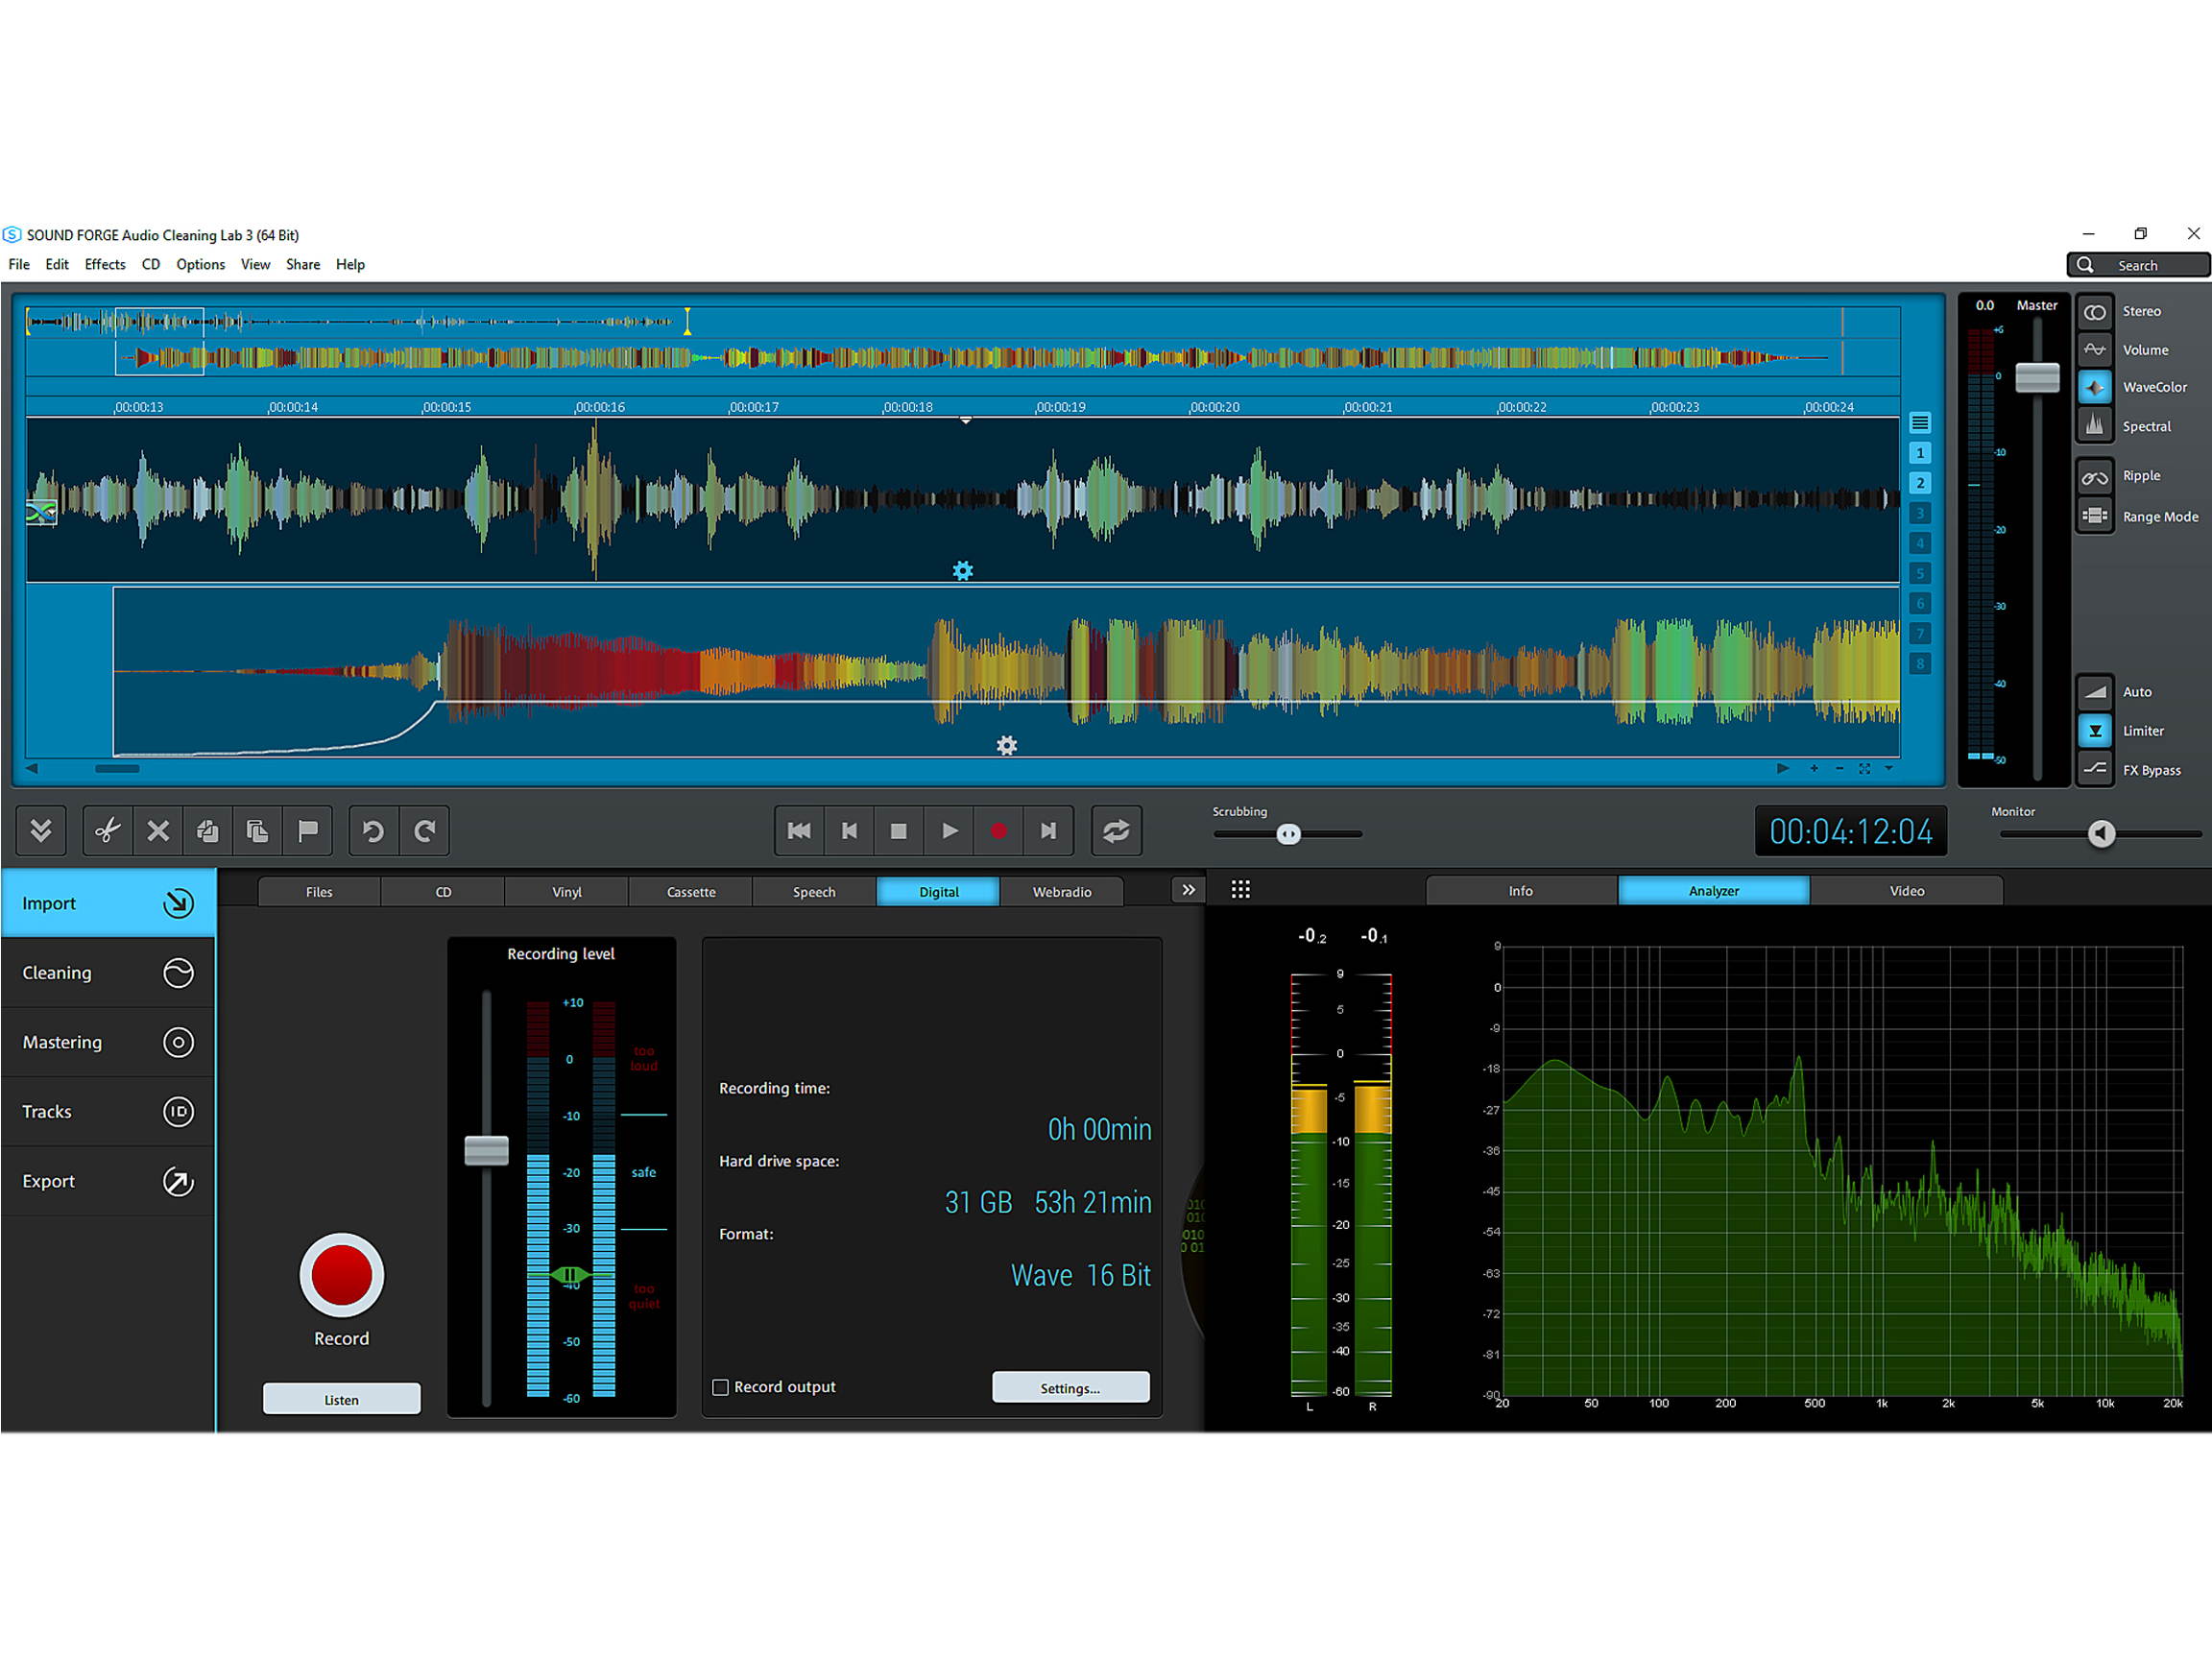The width and height of the screenshot is (2212, 1659).
Task: Enable FX Bypass
Action: click(2096, 769)
